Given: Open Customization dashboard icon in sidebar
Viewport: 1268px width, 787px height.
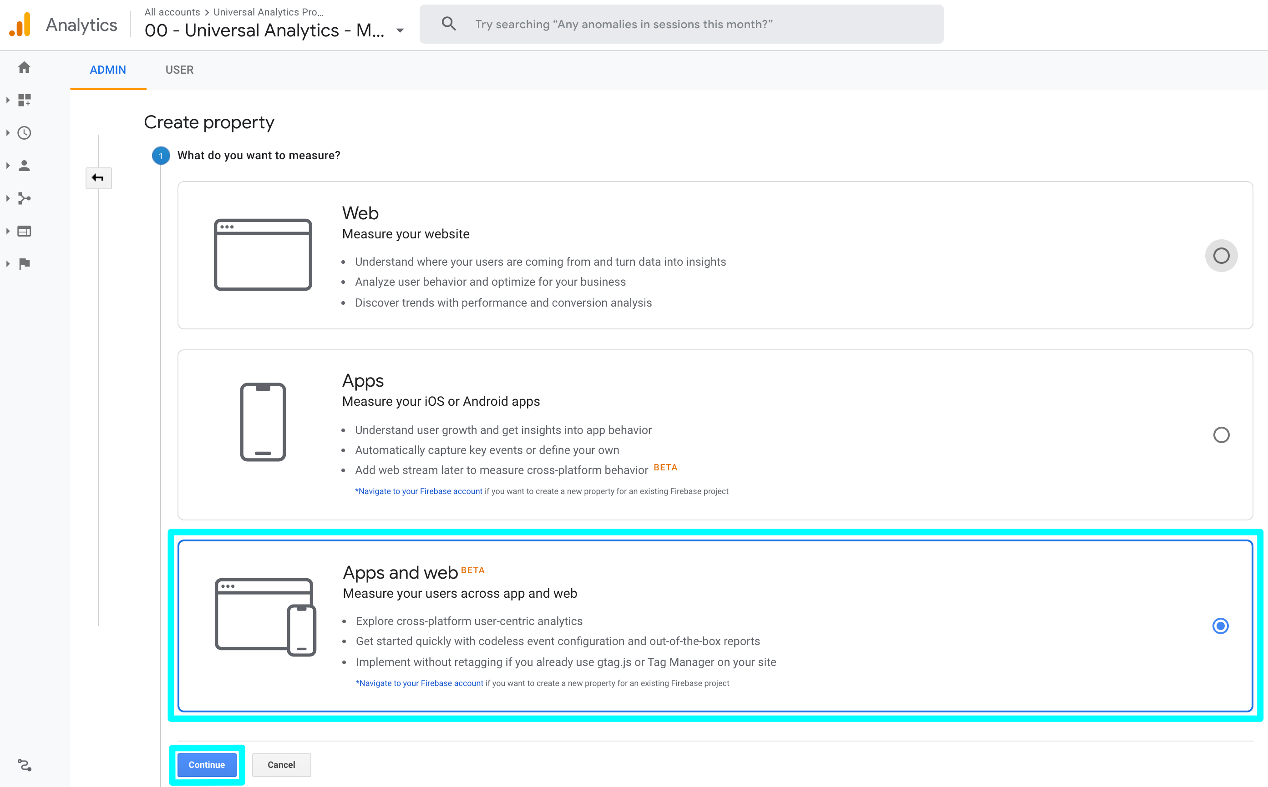Looking at the screenshot, I should 24,100.
